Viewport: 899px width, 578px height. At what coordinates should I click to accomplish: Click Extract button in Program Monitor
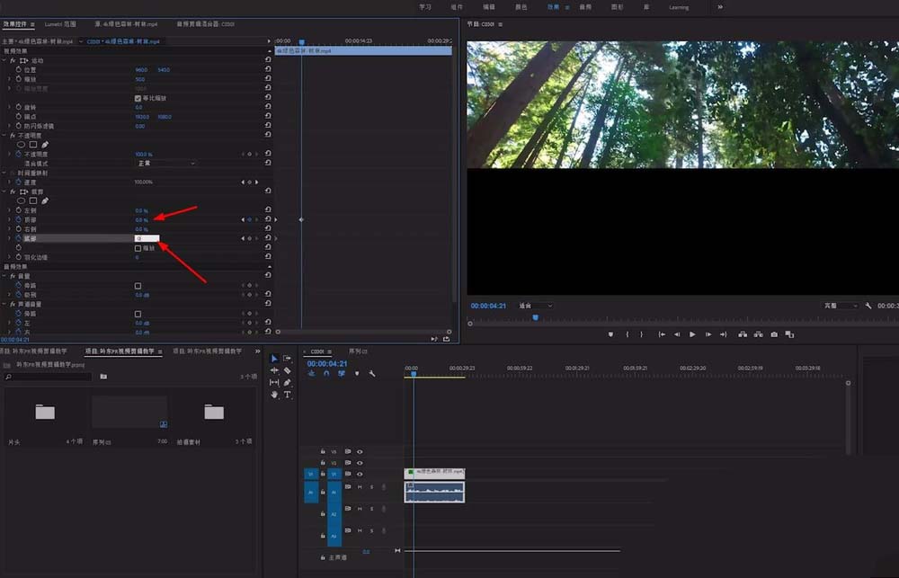coord(758,334)
